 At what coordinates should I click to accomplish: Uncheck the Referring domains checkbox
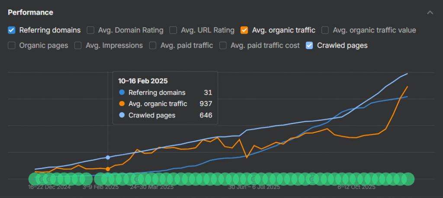(12, 30)
